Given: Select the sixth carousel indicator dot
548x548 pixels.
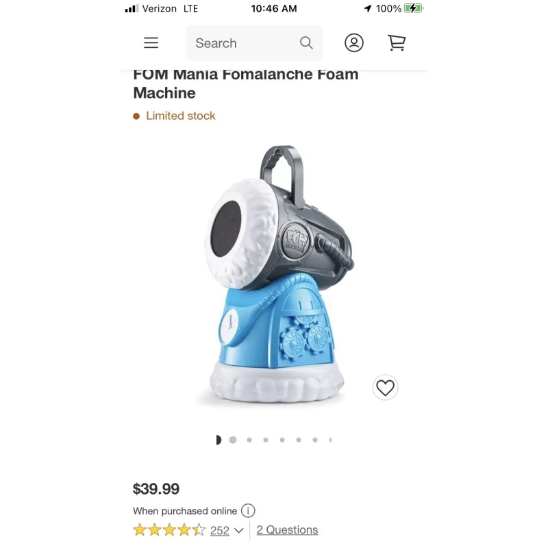Looking at the screenshot, I should pos(299,440).
